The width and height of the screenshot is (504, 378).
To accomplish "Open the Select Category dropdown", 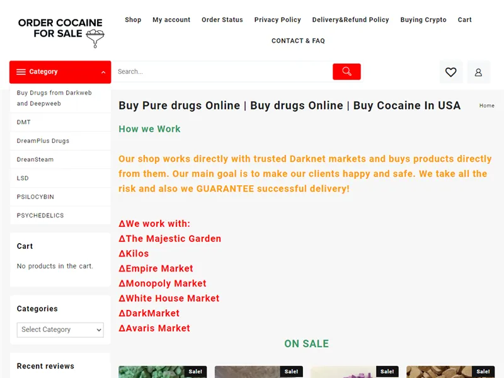I will coord(60,329).
